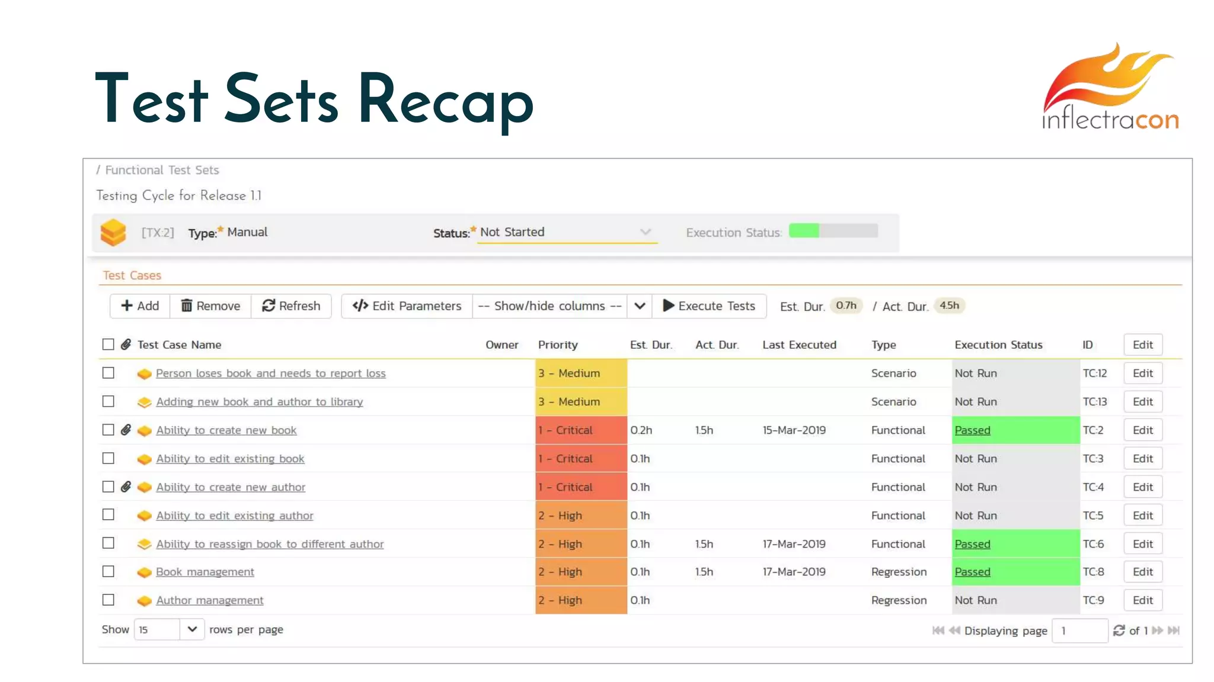Image resolution: width=1214 pixels, height=682 pixels.
Task: Click the reload icon next to the page number
Action: (x=1119, y=630)
